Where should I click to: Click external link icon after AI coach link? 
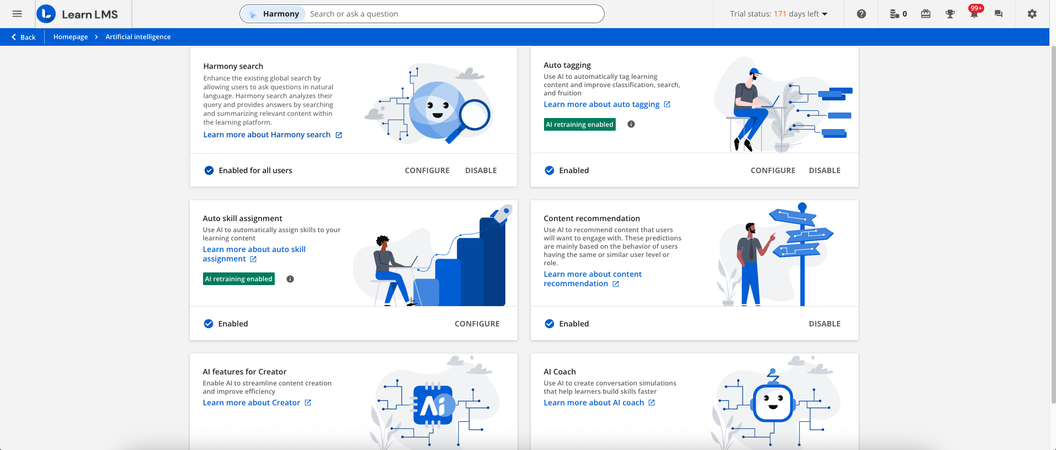pos(652,403)
